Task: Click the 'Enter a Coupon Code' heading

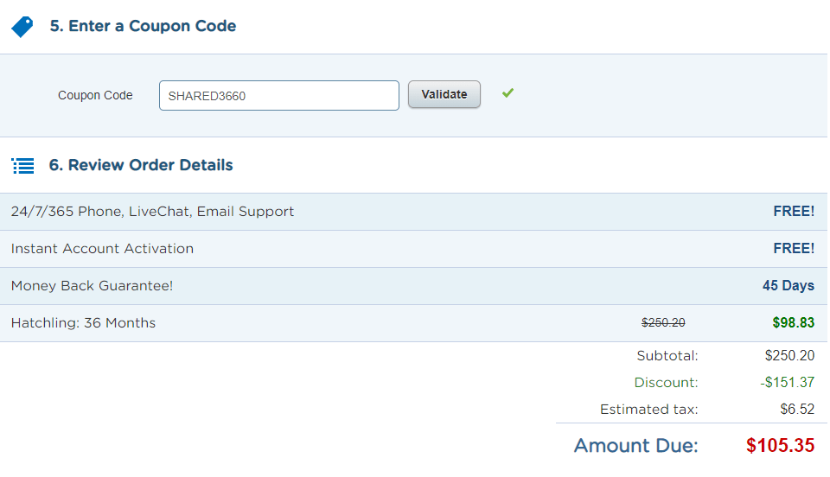Action: (143, 26)
